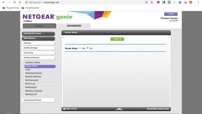Open the Logs page
Image resolution: width=202 pixels, height=114 pixels.
[27, 69]
